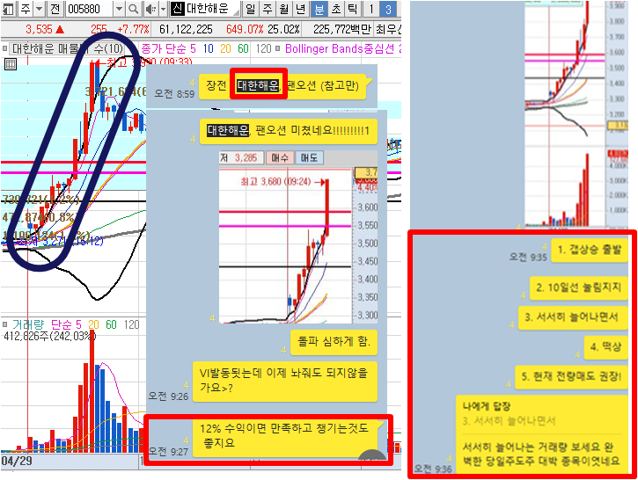Click chat message '4. 떡상'

(x=605, y=347)
